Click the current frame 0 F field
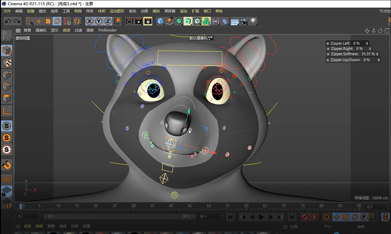The width and height of the screenshot is (391, 234). [x=29, y=217]
